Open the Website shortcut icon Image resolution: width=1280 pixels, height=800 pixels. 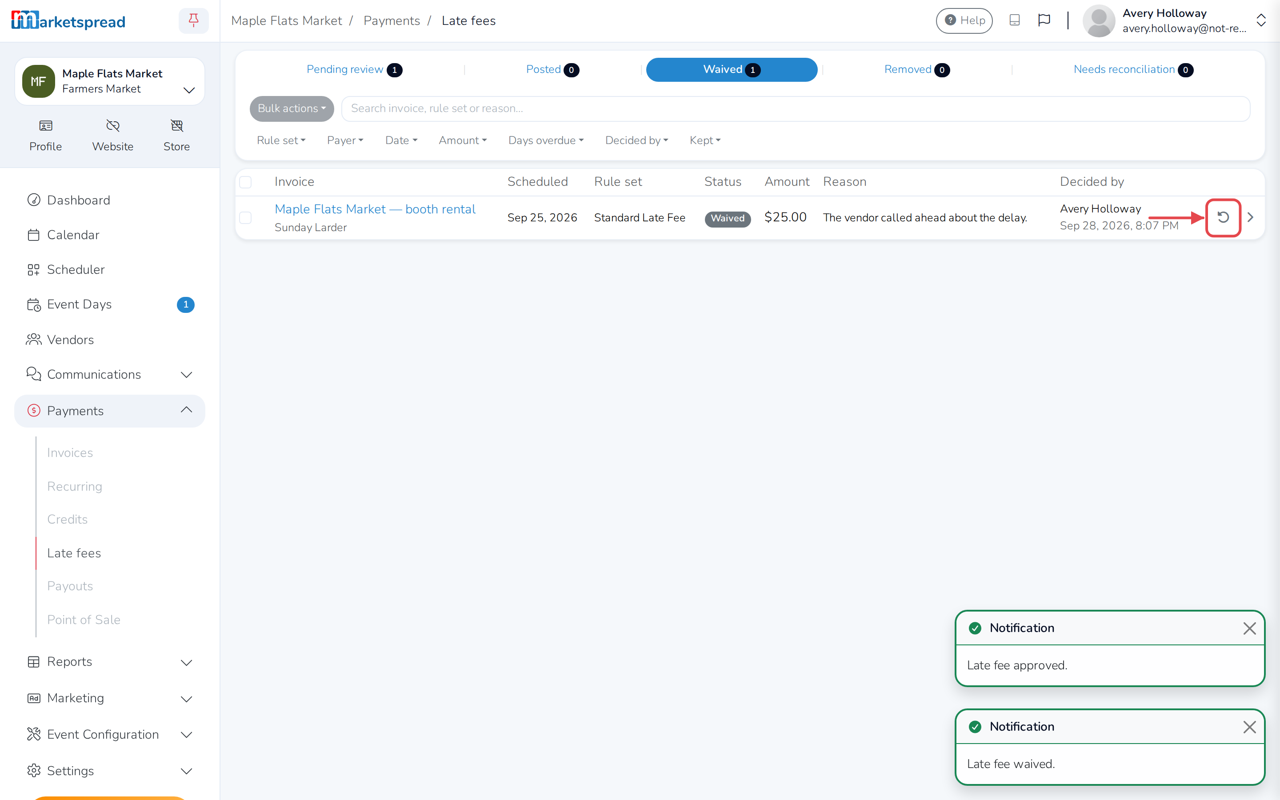tap(112, 136)
